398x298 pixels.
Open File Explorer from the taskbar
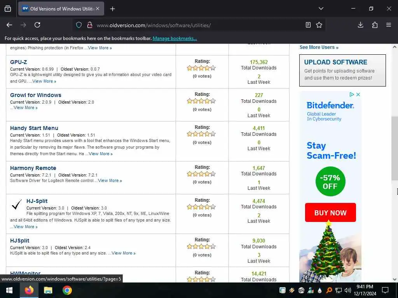click(48, 290)
